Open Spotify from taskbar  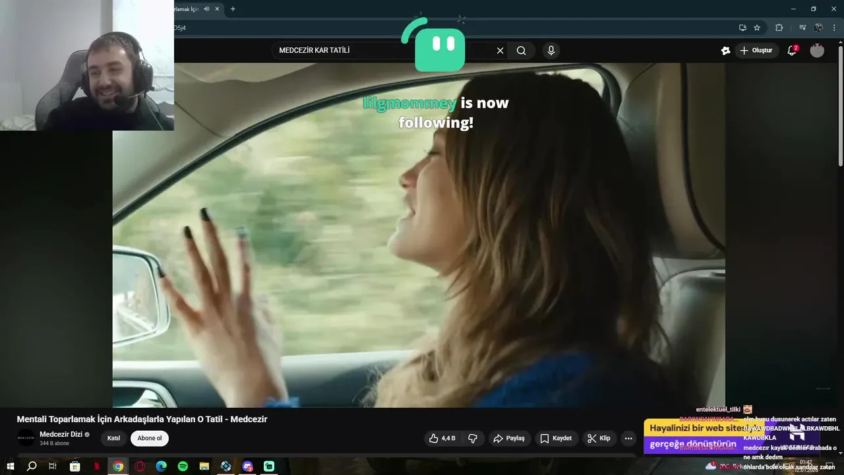click(x=183, y=466)
